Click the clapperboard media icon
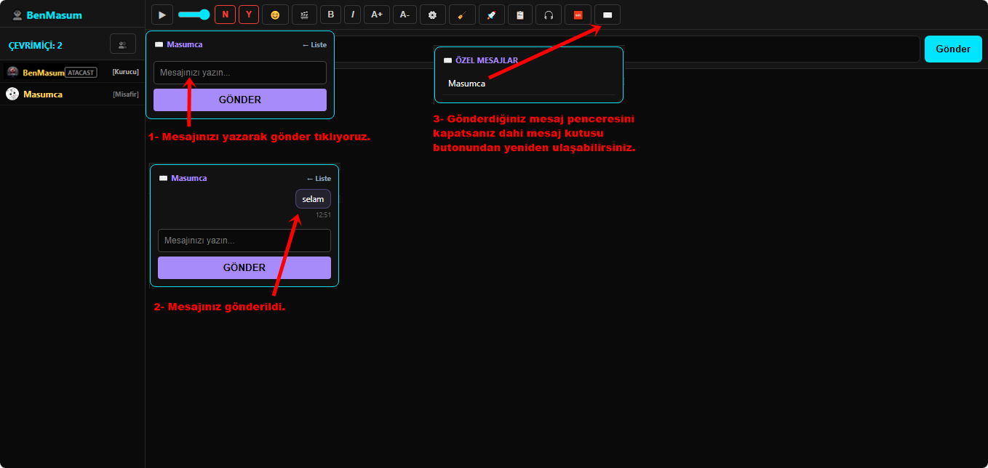 [304, 15]
